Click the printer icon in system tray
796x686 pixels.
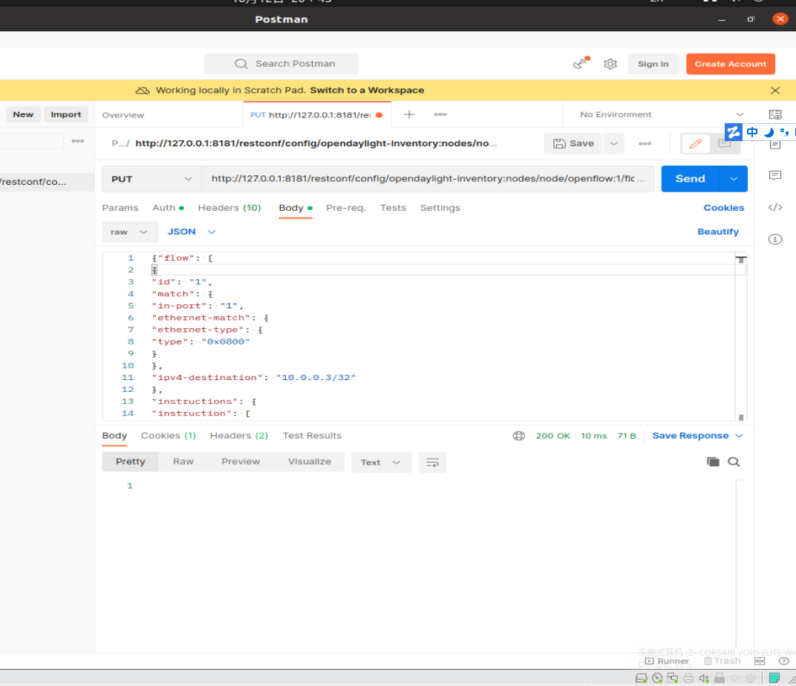(688, 678)
